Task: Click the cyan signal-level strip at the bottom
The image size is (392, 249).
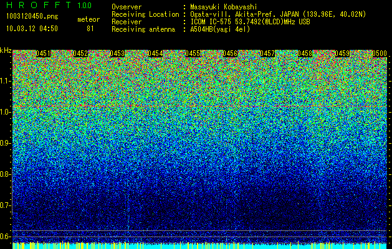Action: (x=199, y=246)
